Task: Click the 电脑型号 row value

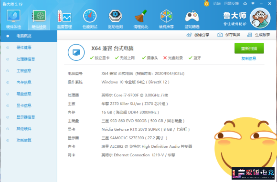Action: coord(143,74)
